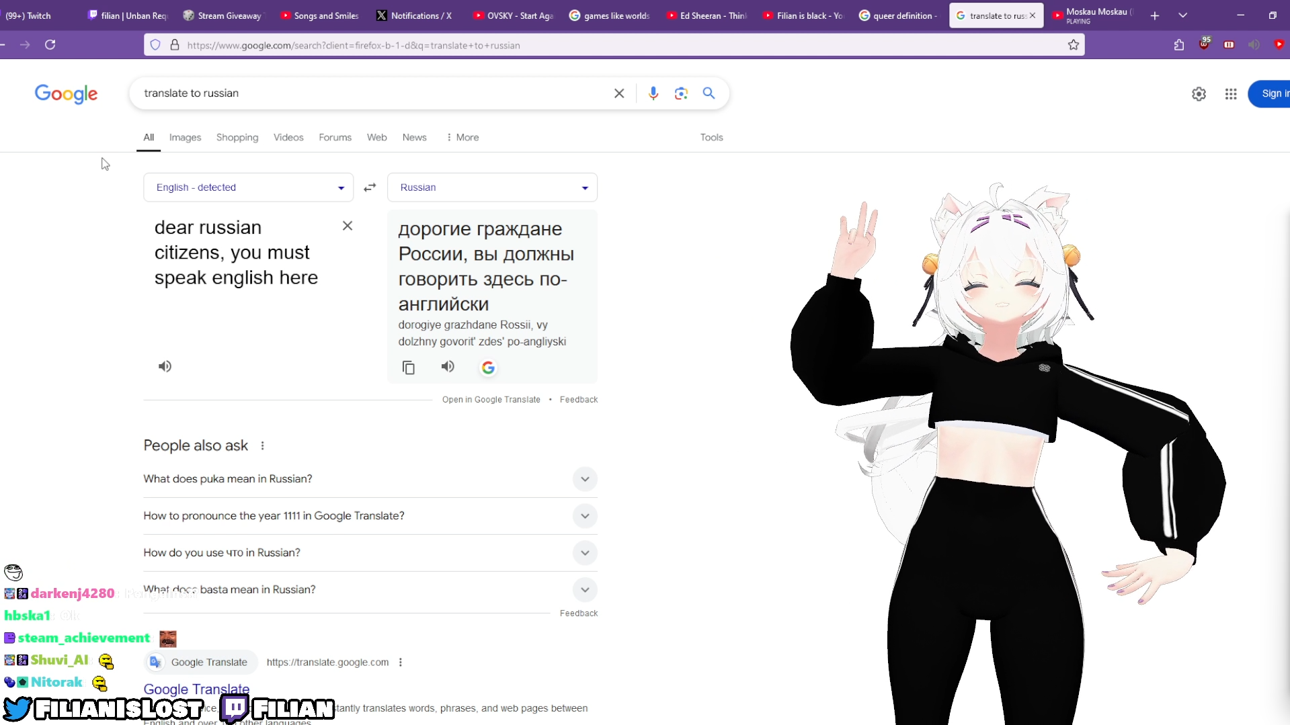Image resolution: width=1290 pixels, height=725 pixels.
Task: Go forward in browser history
Action: pyautogui.click(x=25, y=45)
